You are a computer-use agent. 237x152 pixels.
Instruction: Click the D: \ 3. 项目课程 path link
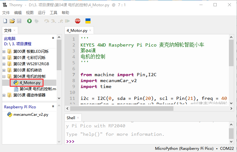[x=18, y=44]
